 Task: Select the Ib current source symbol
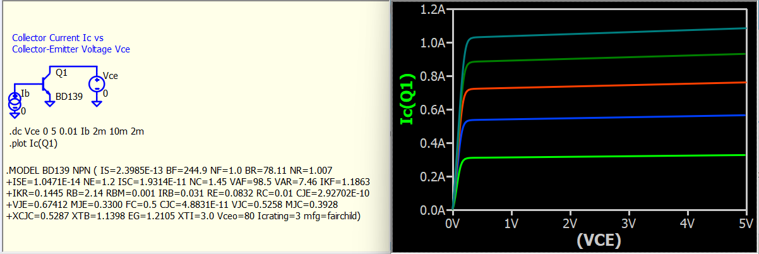click(15, 101)
